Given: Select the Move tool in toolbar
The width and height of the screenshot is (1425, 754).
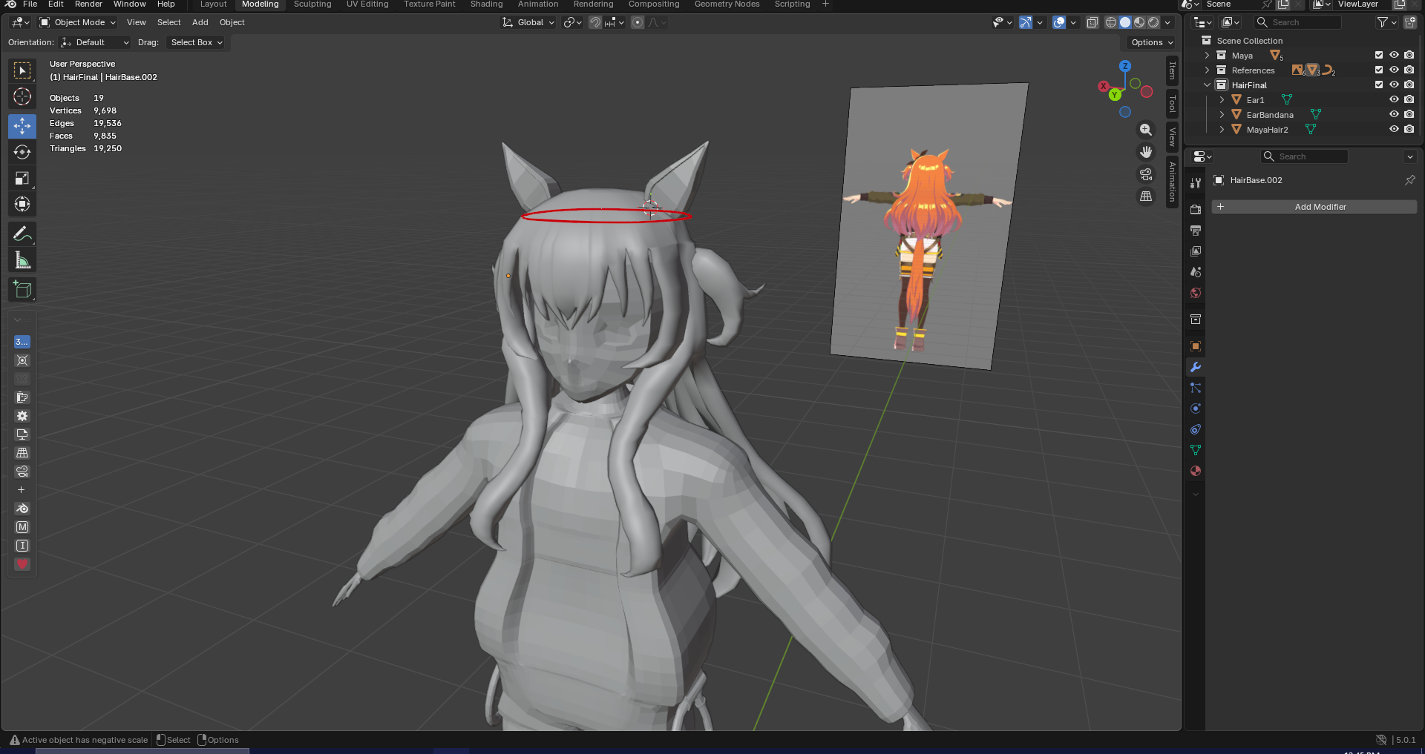Looking at the screenshot, I should coord(22,126).
